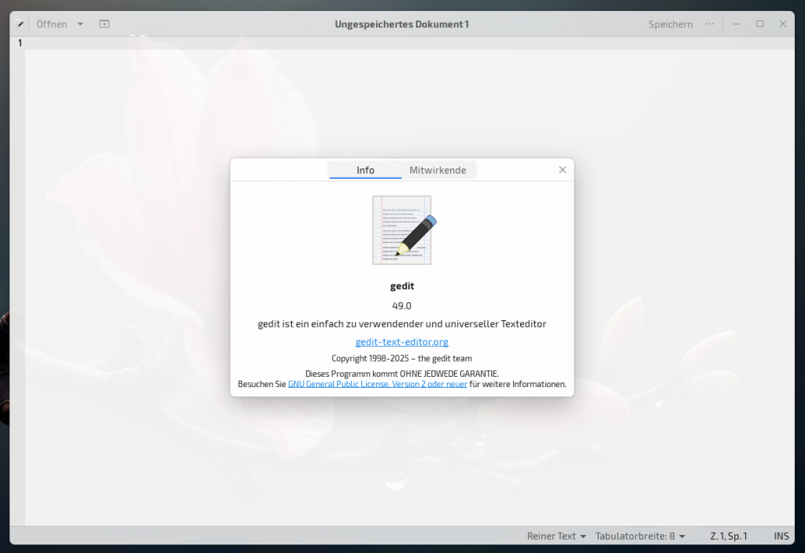Open the gedit-text-editor.org link
This screenshot has width=805, height=553.
(401, 342)
